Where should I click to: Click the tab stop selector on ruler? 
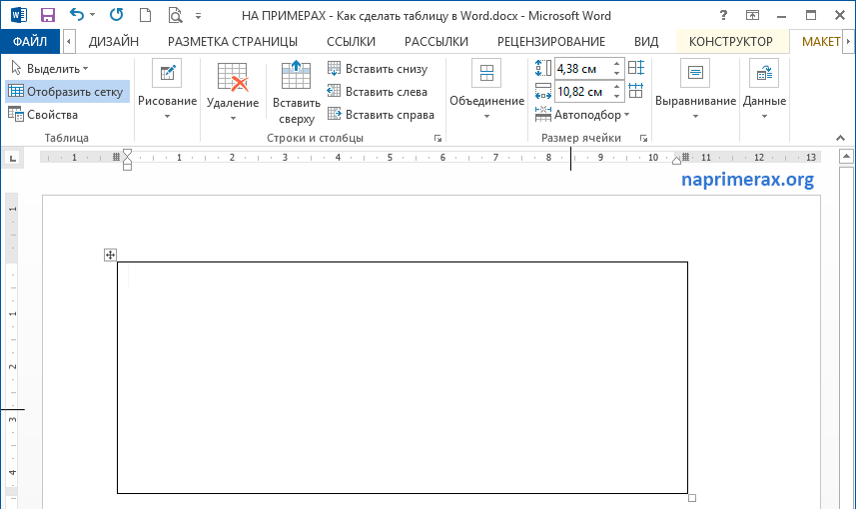pyautogui.click(x=13, y=159)
